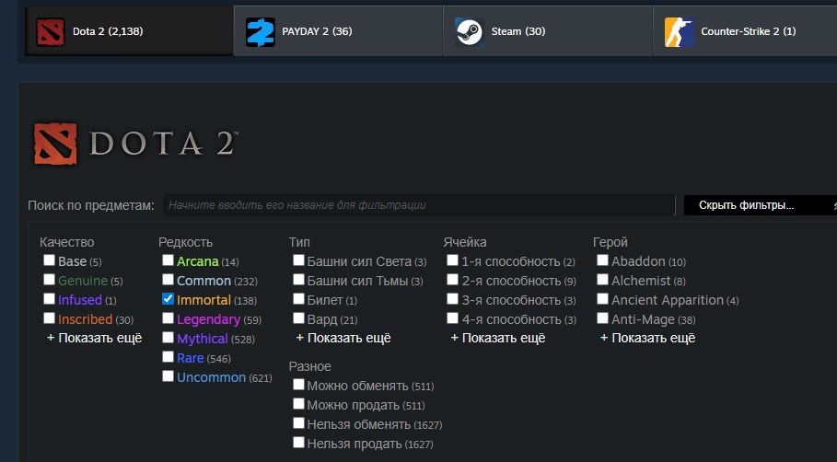This screenshot has width=837, height=462.
Task: Enable the Infused quality checkbox
Action: pyautogui.click(x=49, y=299)
